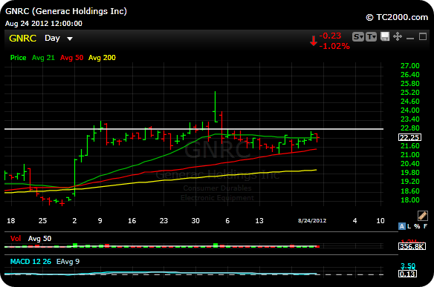Screen dimensions: 434x287
Task: Click the Day timeframe label
Action: click(x=52, y=38)
